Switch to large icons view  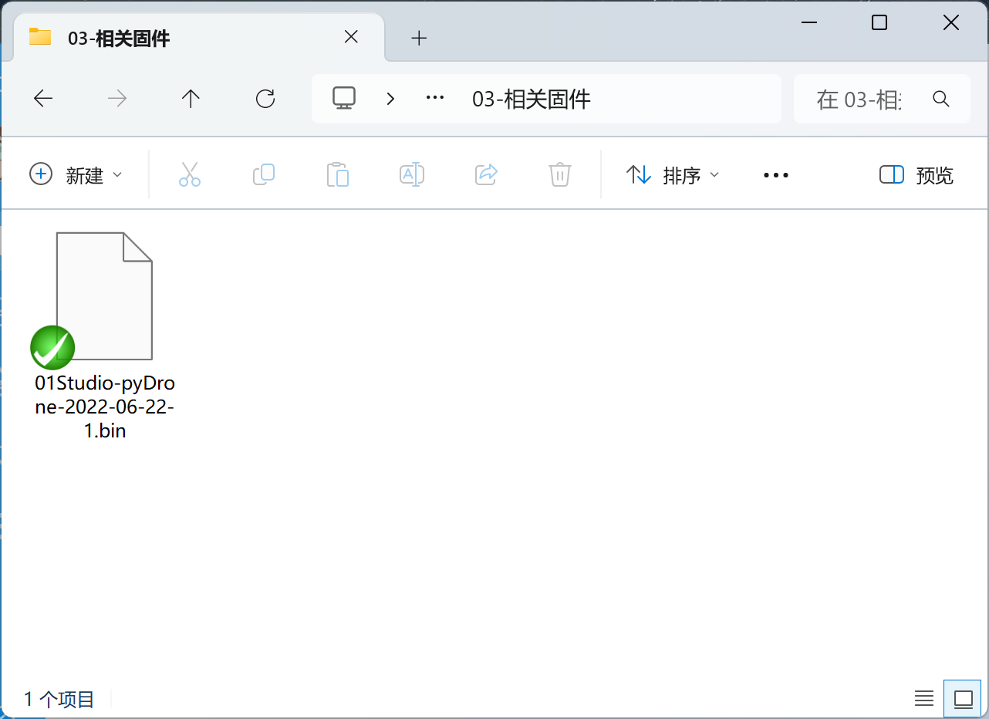[x=964, y=699]
